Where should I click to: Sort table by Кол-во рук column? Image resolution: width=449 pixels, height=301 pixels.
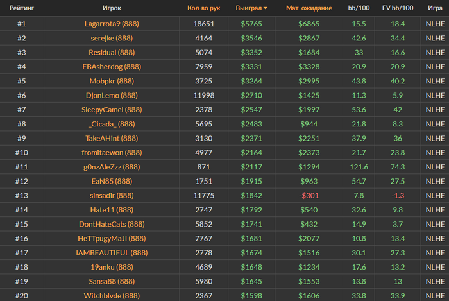203,8
